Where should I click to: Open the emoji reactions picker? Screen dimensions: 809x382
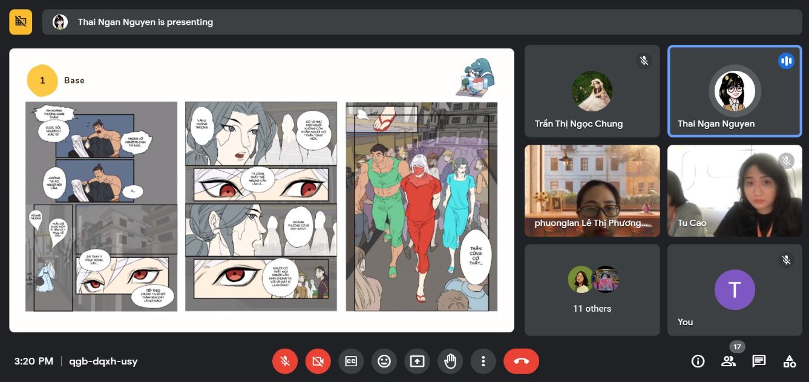point(384,361)
